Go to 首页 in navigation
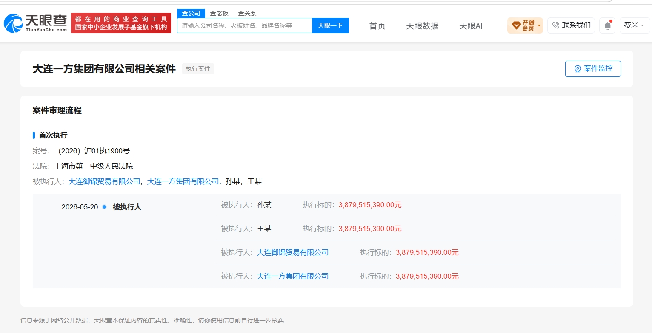The width and height of the screenshot is (652, 333). click(377, 26)
